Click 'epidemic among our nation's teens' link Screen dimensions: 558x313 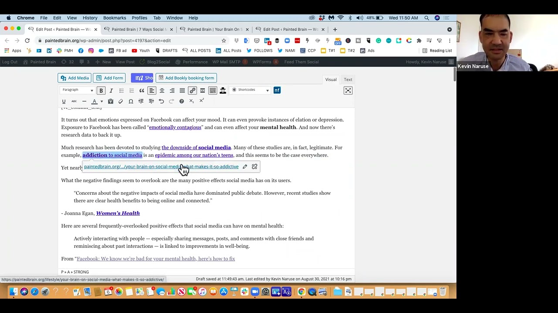[194, 155]
